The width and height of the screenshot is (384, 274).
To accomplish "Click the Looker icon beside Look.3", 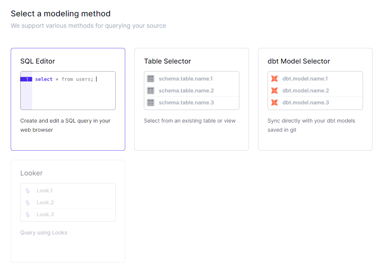I will [x=27, y=215].
